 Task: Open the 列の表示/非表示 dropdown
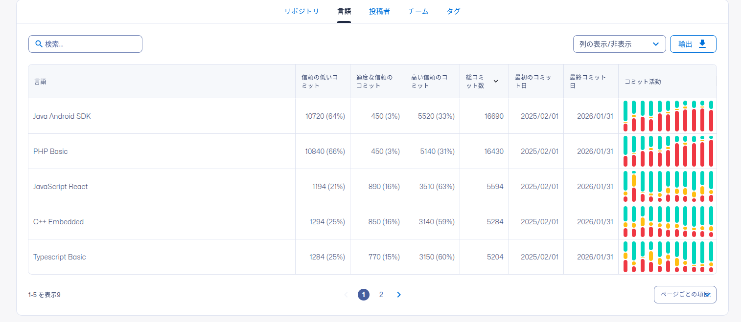(619, 44)
